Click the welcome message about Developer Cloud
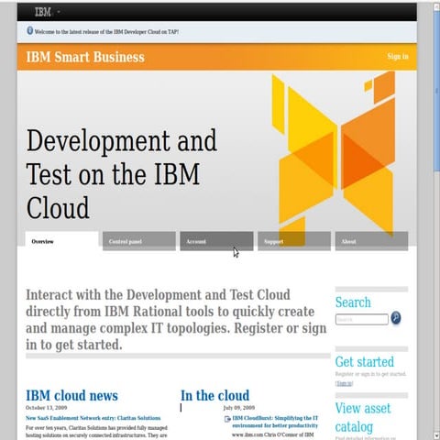This screenshot has width=440, height=440. click(106, 32)
